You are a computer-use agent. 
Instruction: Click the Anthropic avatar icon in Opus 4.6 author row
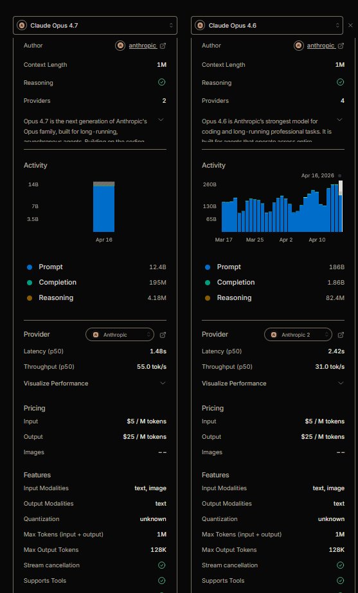pos(299,46)
